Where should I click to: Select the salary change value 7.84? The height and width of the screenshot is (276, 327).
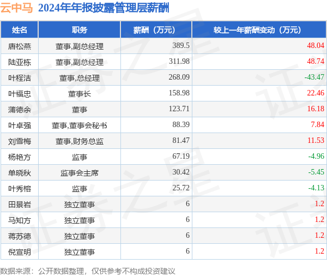317,124
